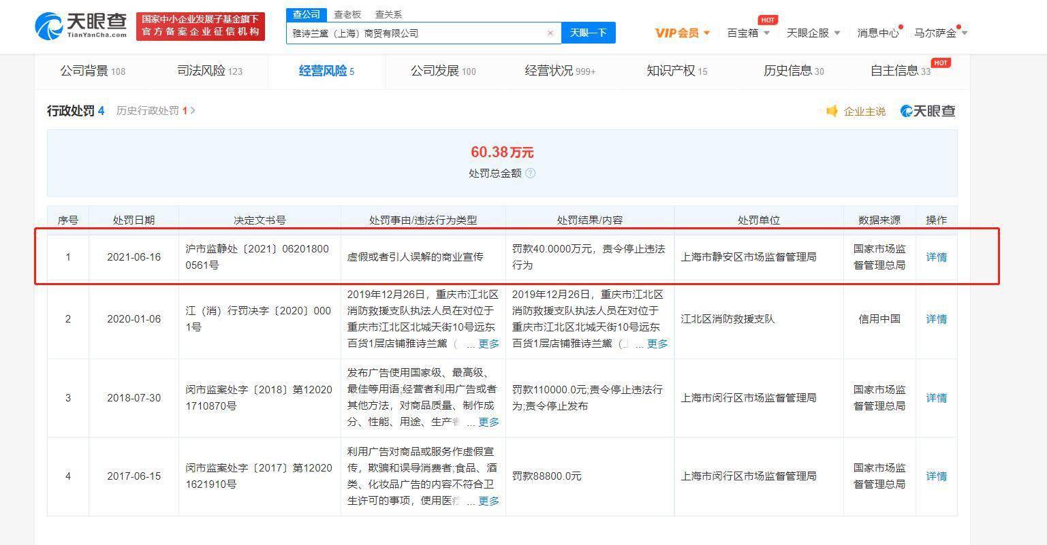Open the 历史信息 tab
Screen dimensions: 1047x545
tap(794, 71)
